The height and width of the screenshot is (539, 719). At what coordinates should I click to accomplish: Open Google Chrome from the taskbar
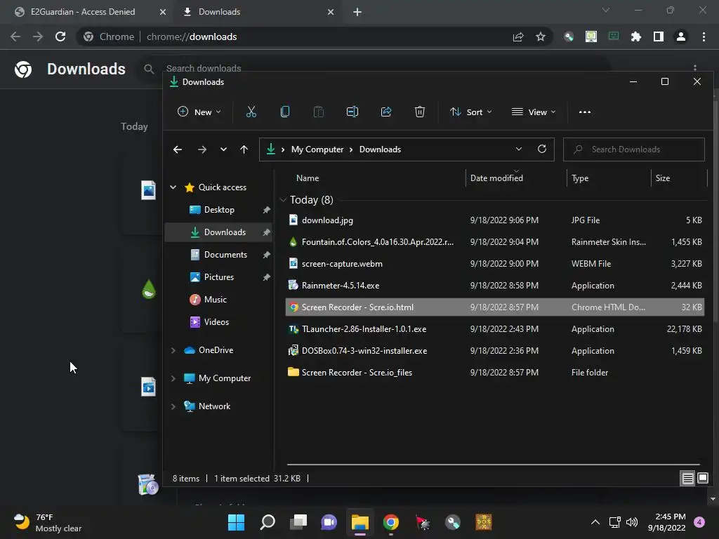[x=391, y=522]
